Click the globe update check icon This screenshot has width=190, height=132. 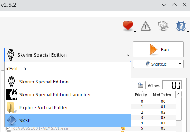(163, 26)
